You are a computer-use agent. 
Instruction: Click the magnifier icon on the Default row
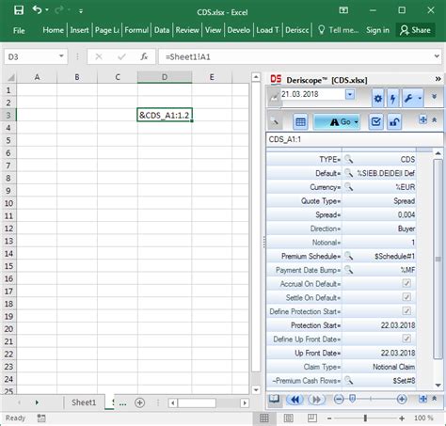[x=349, y=173]
